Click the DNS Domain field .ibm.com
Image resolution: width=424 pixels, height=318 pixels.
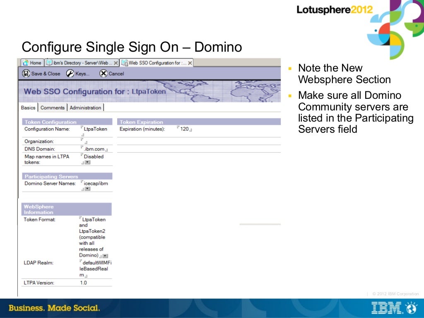(x=94, y=149)
